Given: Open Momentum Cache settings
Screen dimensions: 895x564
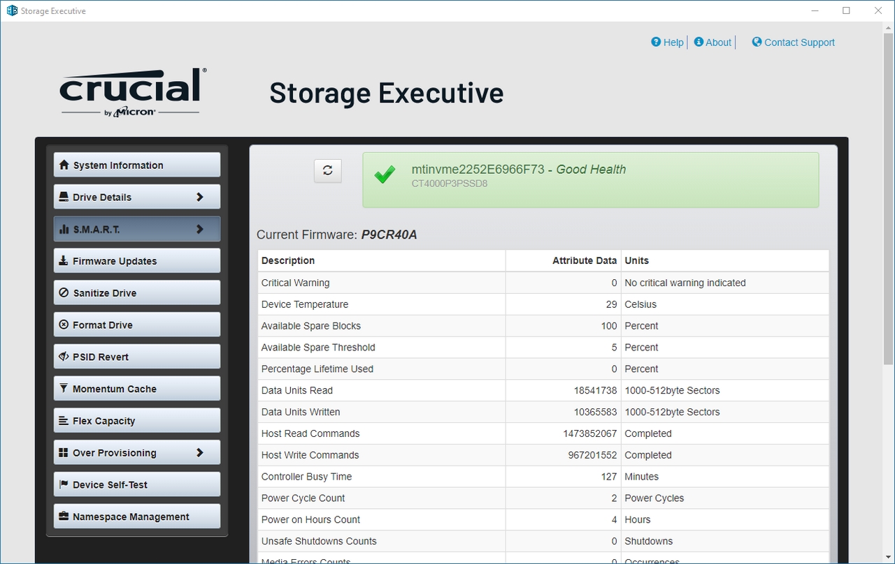Looking at the screenshot, I should click(x=137, y=389).
